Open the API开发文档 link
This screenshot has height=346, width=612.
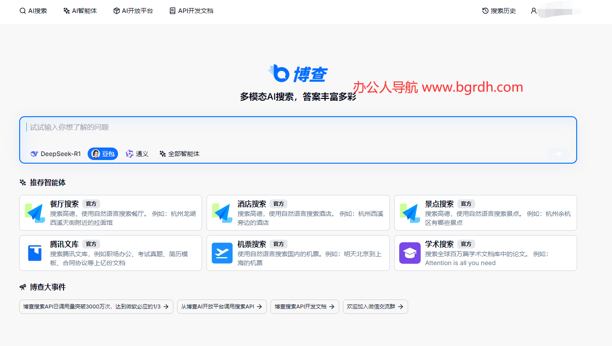191,10
